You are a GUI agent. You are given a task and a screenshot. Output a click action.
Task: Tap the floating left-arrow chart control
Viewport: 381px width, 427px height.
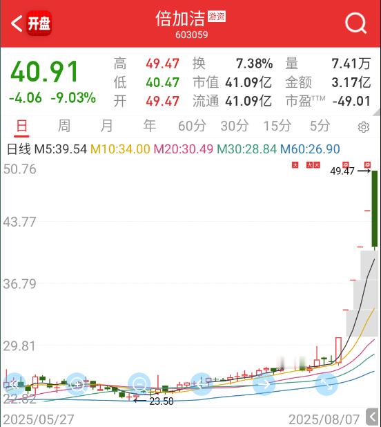click(x=202, y=384)
